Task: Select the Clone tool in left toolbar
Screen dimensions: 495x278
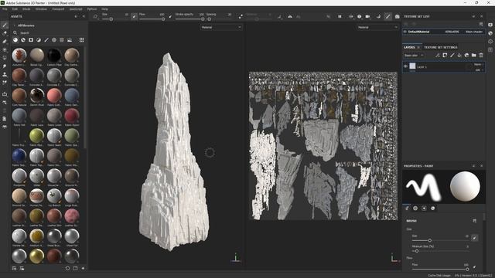Action: (5, 74)
